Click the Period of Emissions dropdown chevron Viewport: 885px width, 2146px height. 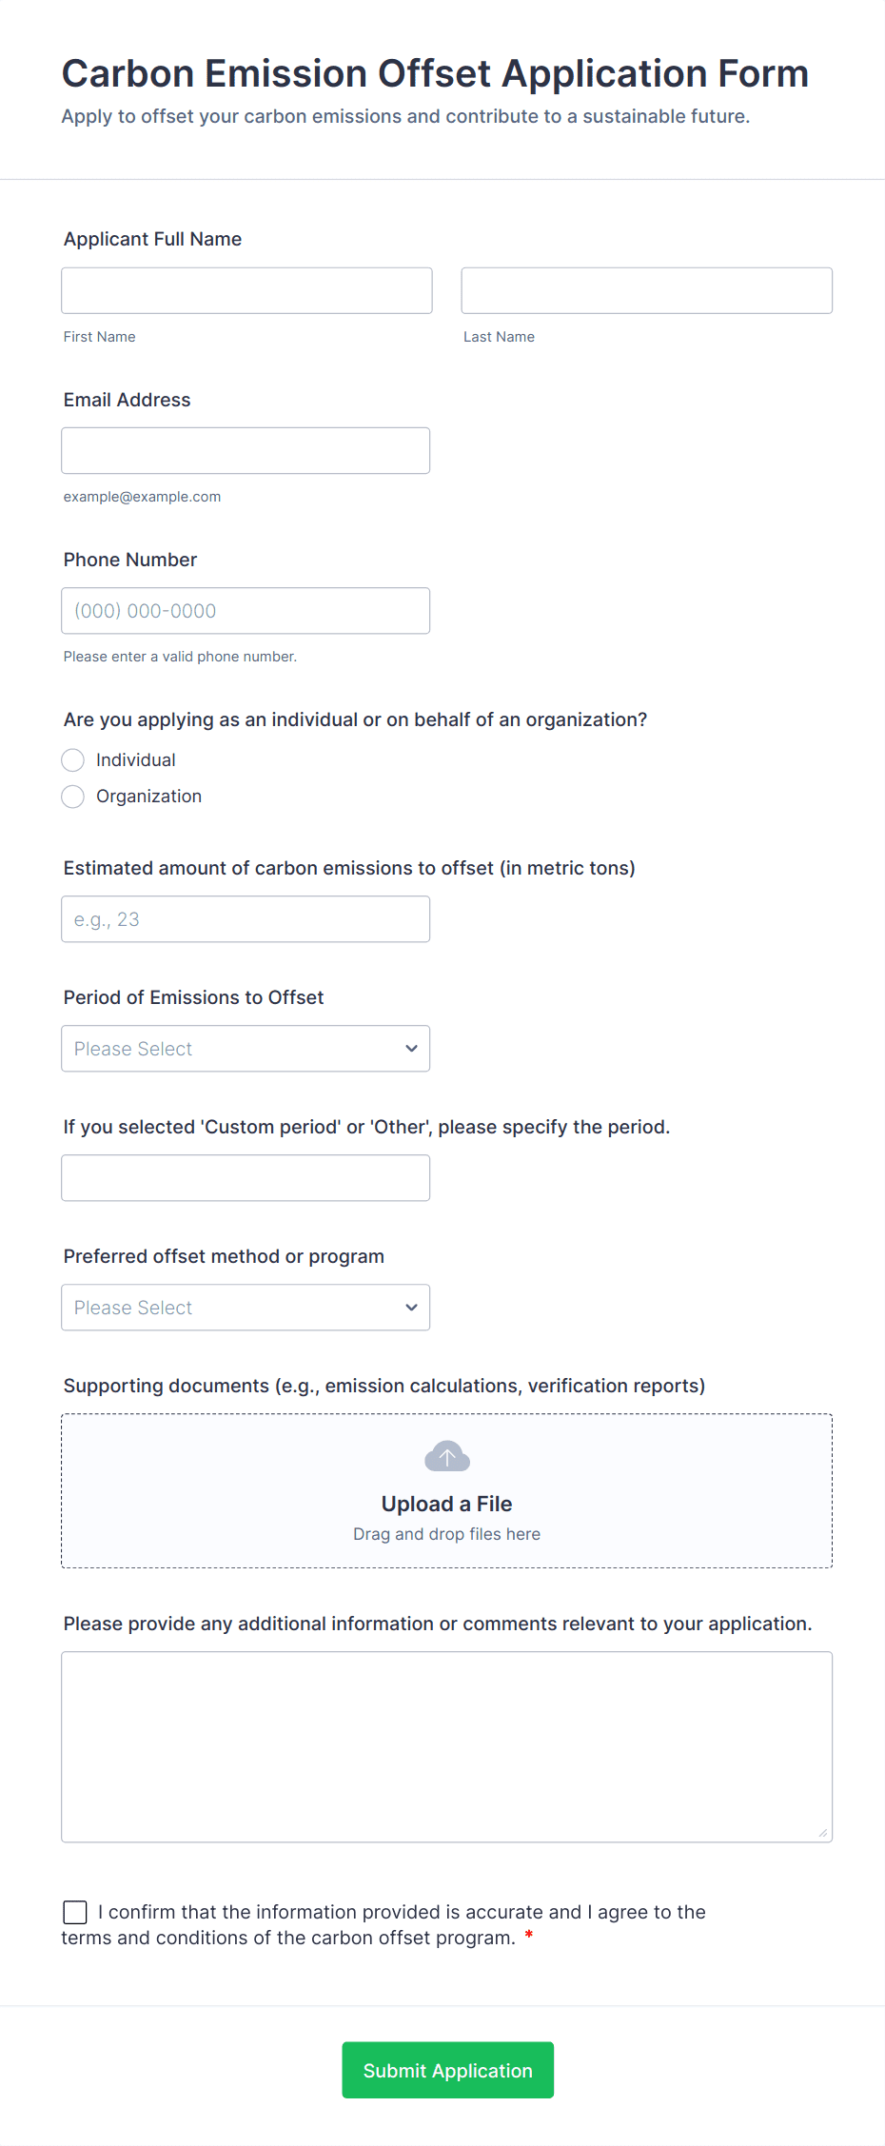click(411, 1049)
